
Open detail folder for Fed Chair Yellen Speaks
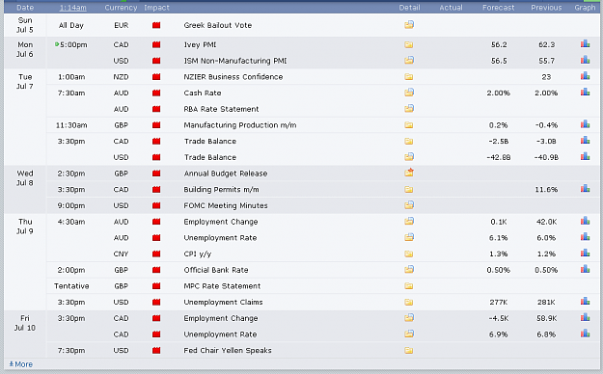pyautogui.click(x=409, y=350)
